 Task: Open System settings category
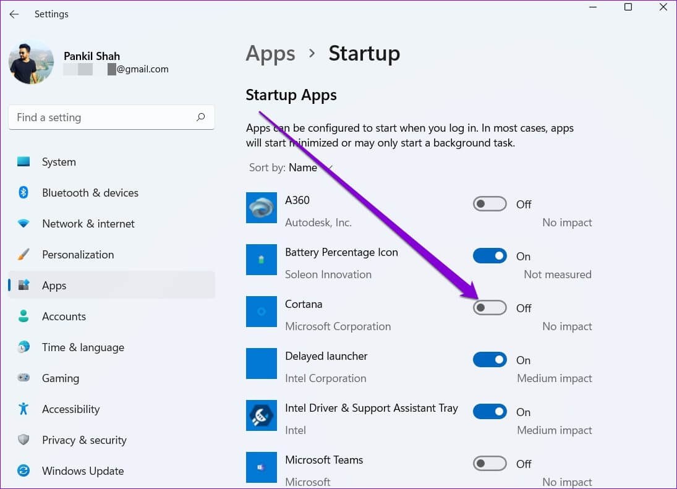[x=111, y=162]
